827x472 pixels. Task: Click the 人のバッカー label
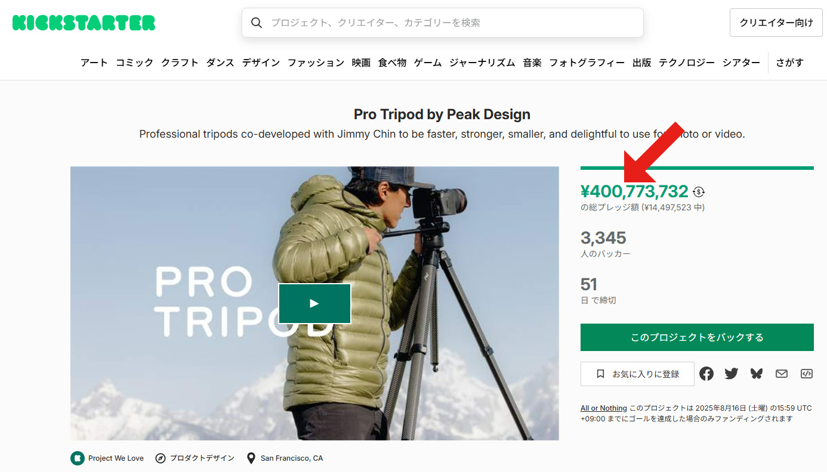pyautogui.click(x=606, y=254)
